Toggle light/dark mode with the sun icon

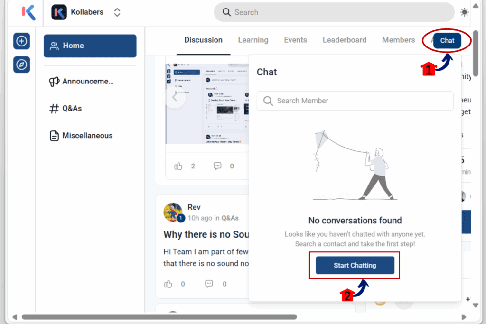464,12
